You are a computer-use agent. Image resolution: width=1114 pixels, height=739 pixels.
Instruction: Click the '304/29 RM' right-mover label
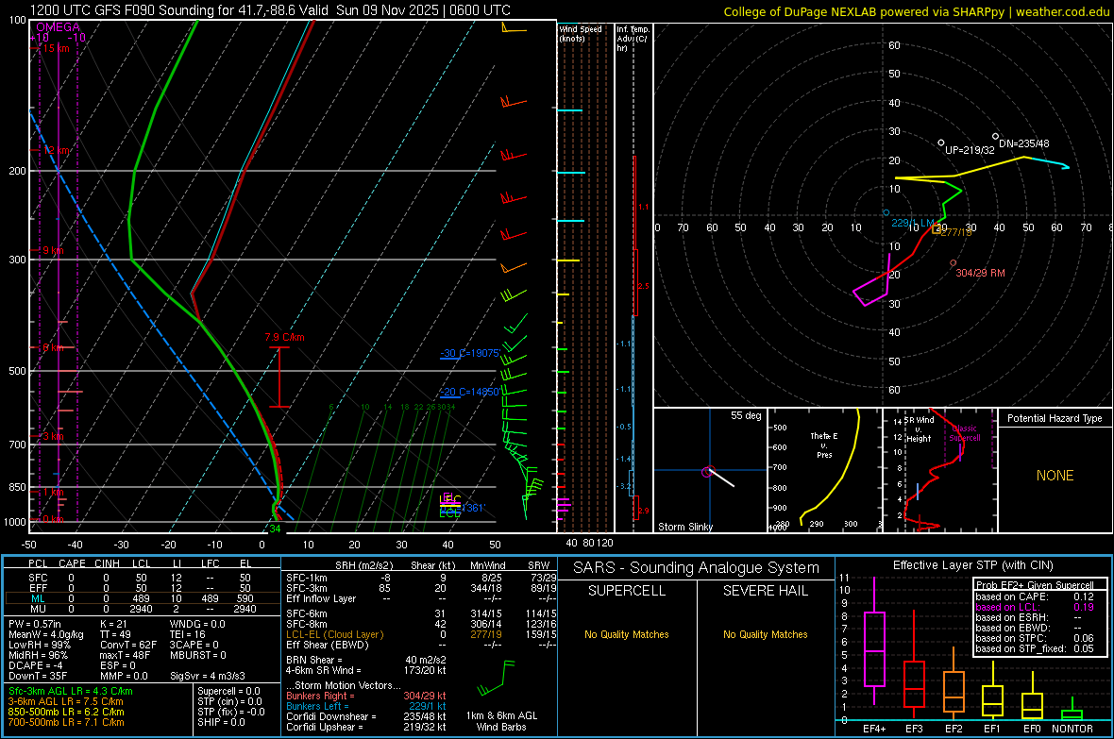tap(980, 273)
